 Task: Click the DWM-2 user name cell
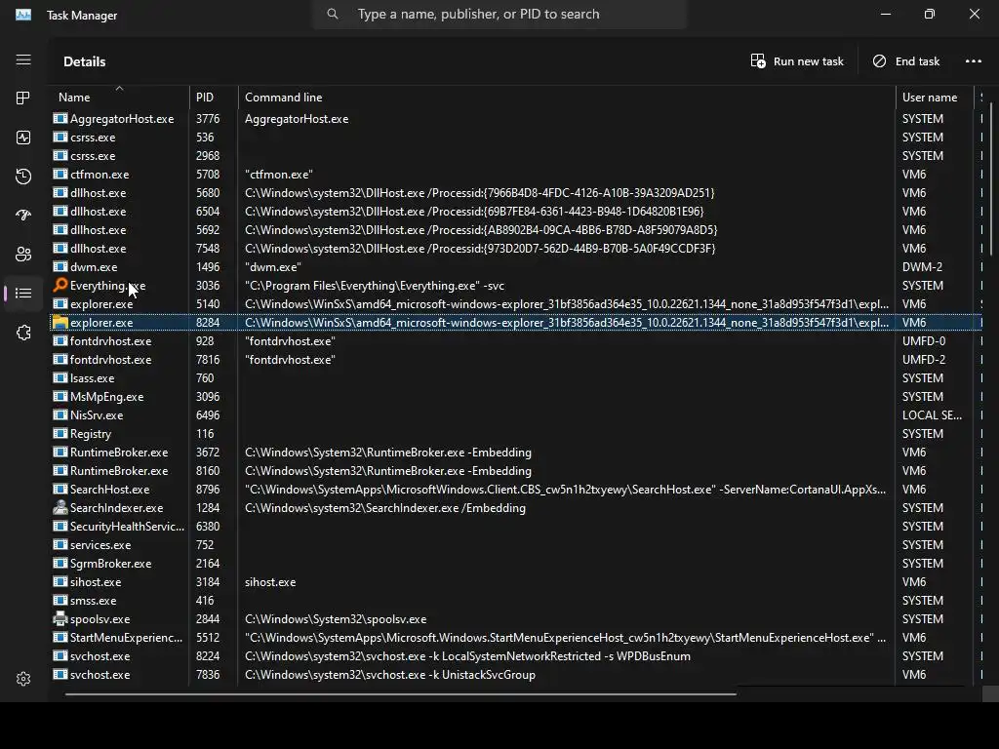922,267
